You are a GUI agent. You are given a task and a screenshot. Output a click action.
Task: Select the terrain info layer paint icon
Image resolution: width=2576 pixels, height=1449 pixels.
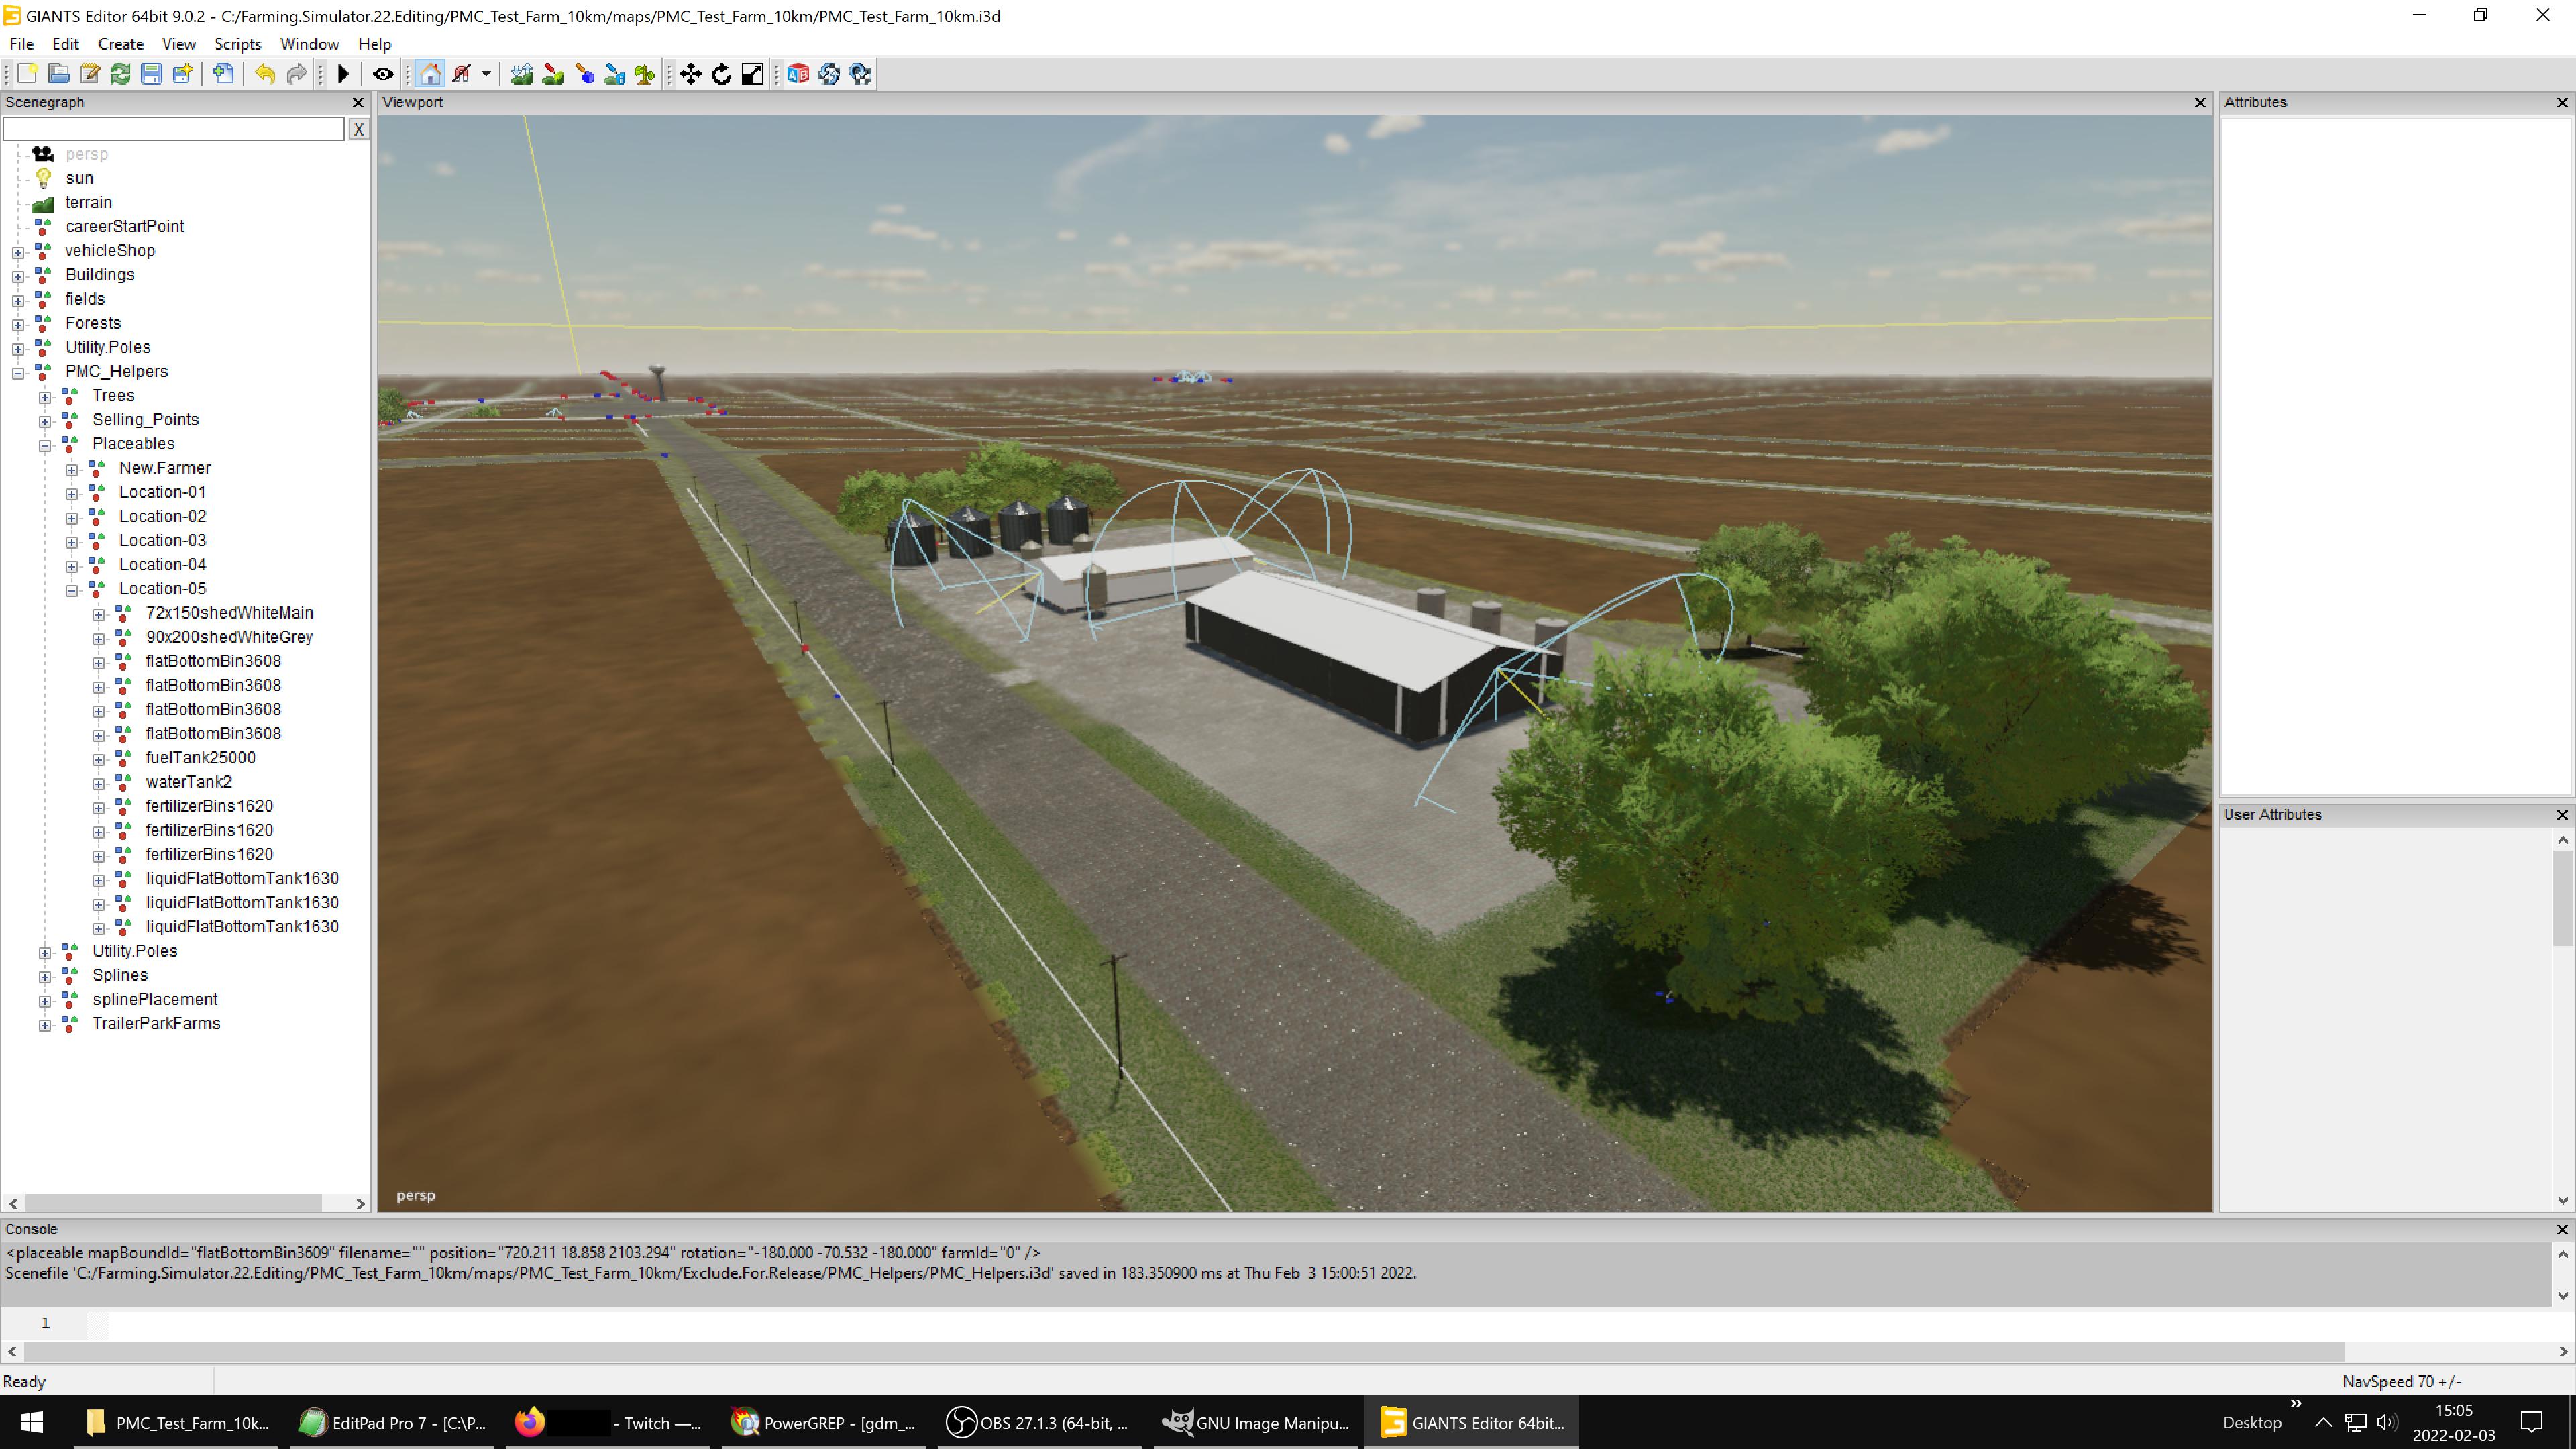click(x=614, y=74)
